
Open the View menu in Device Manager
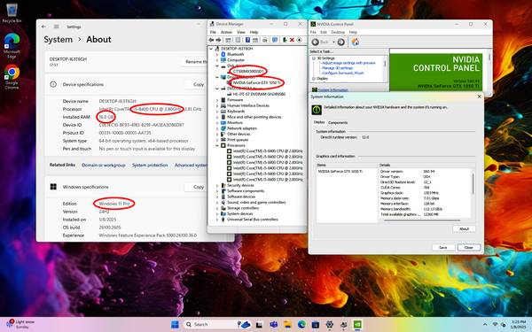tap(241, 32)
